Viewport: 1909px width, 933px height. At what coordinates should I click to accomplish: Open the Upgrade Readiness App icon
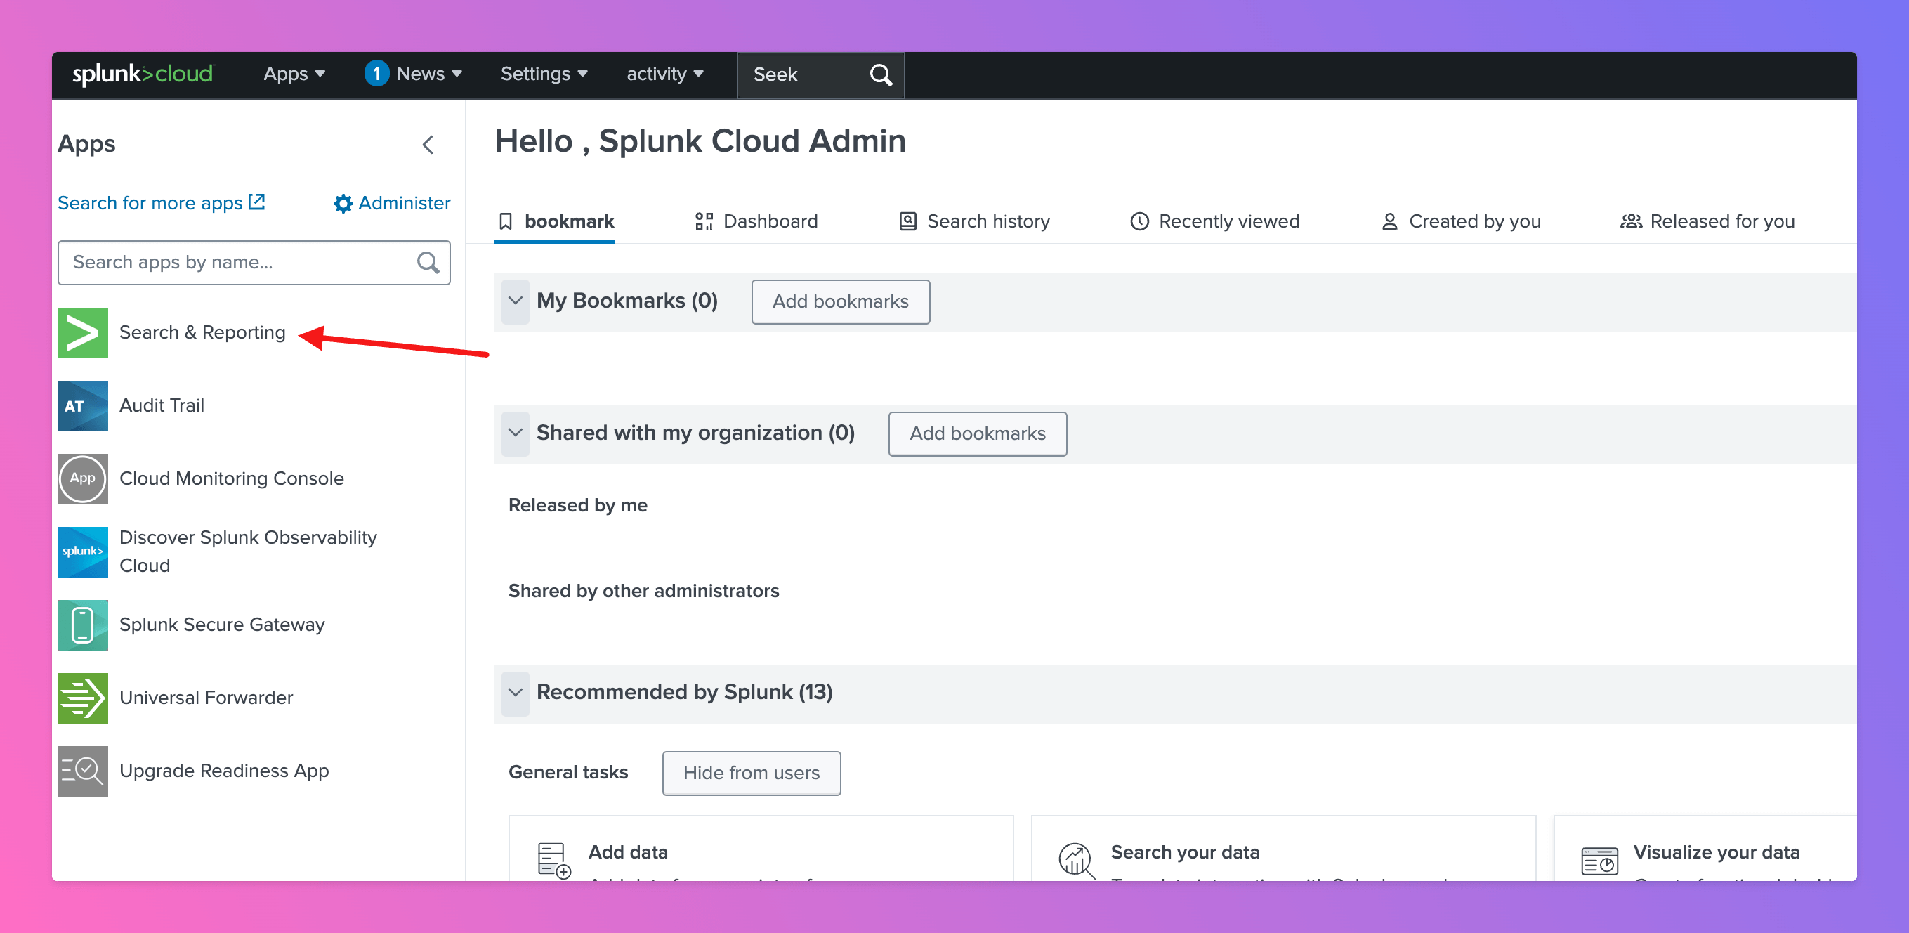pos(82,771)
